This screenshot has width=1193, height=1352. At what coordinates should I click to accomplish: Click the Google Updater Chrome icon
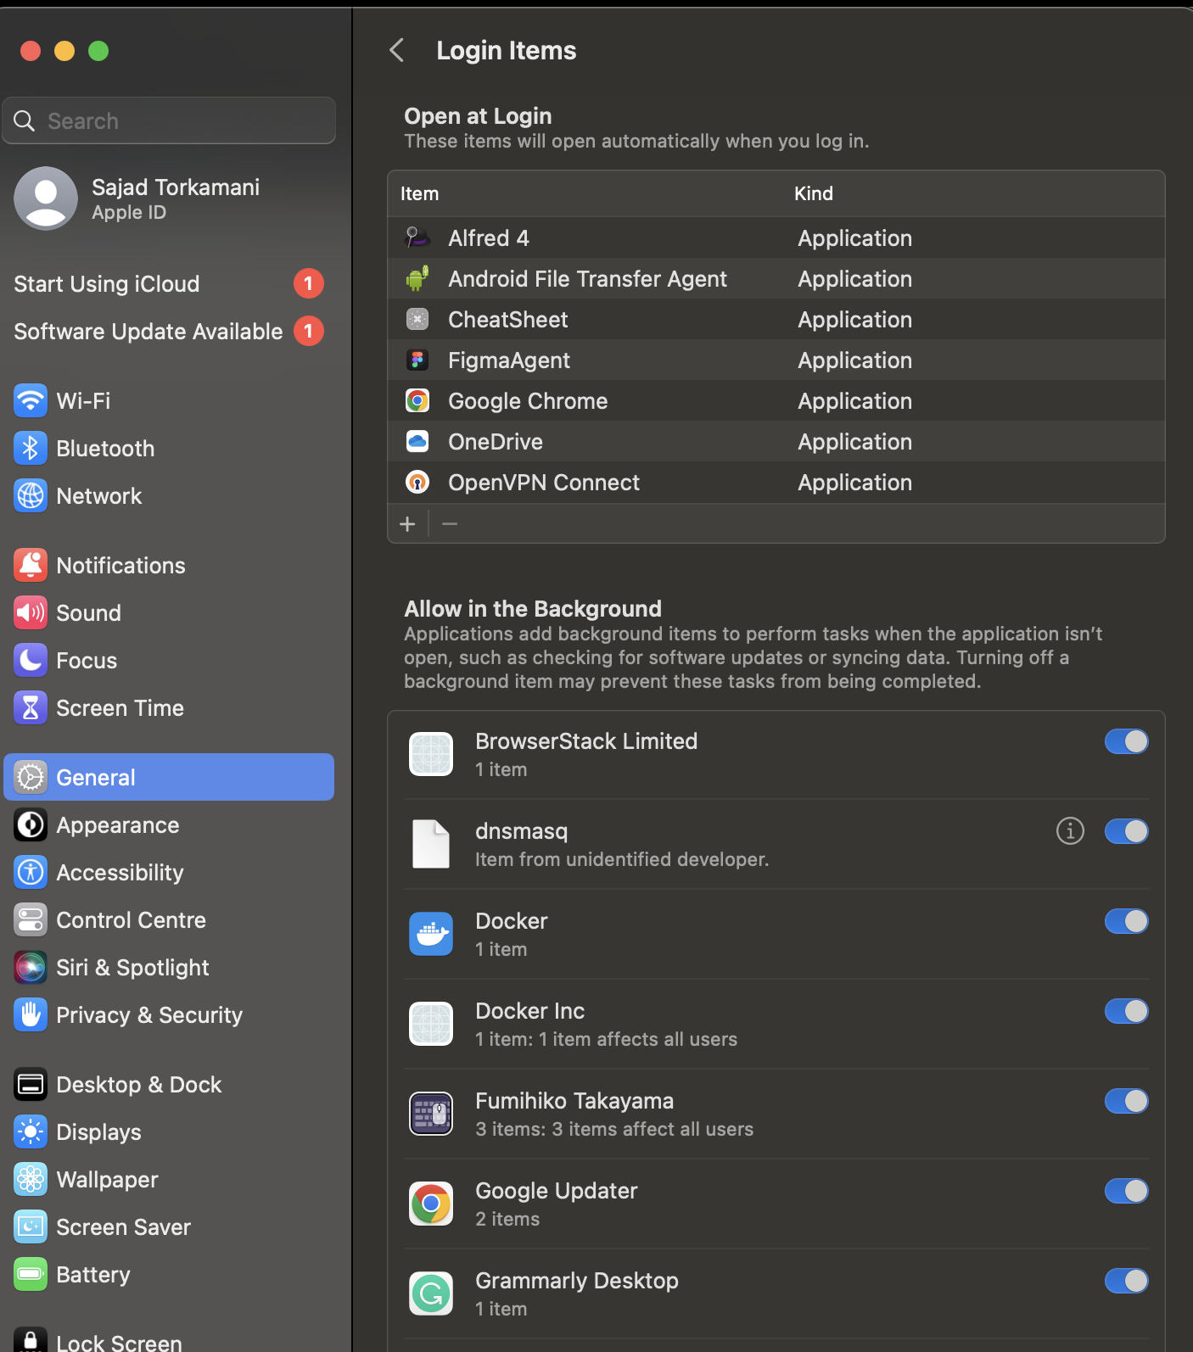pyautogui.click(x=431, y=1204)
